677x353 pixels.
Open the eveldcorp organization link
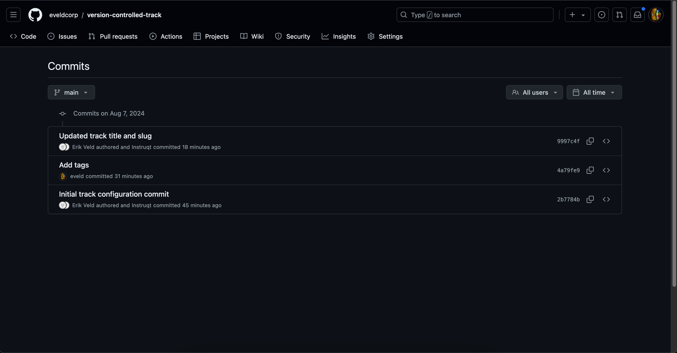(64, 15)
